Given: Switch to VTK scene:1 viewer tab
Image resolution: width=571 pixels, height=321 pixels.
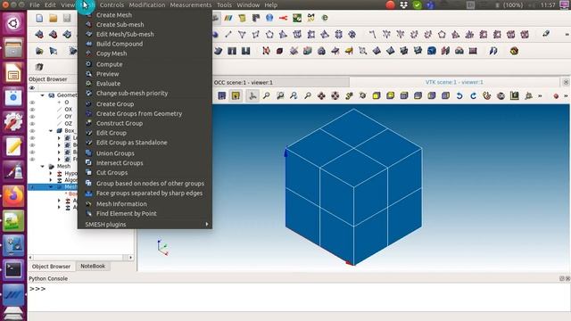Looking at the screenshot, I should (x=454, y=82).
